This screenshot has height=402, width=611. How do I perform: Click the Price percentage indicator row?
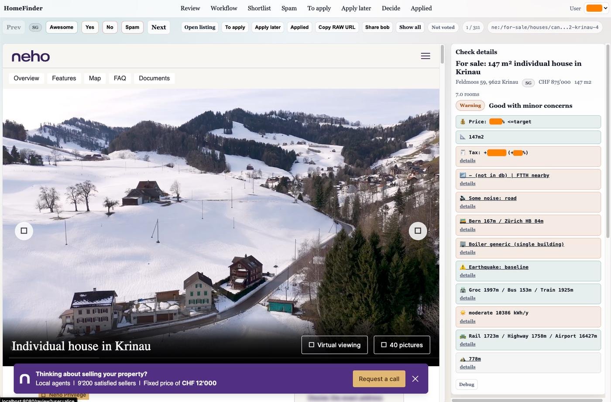(528, 122)
